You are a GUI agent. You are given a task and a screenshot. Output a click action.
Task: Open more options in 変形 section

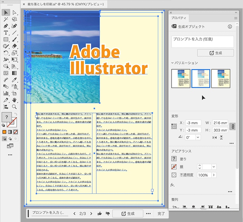pos(231,143)
